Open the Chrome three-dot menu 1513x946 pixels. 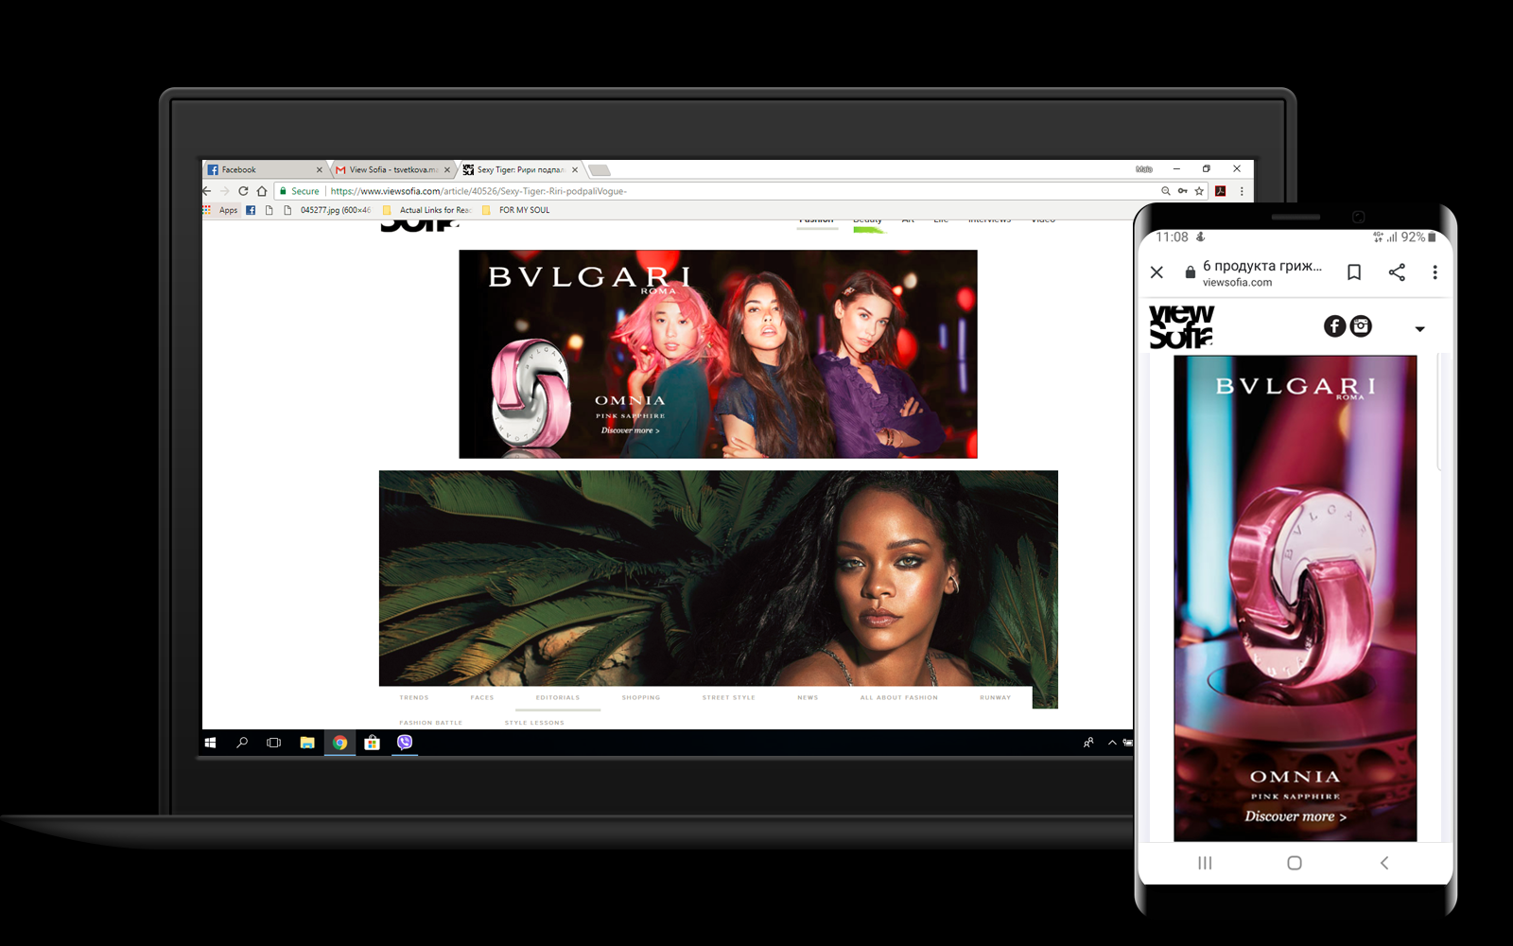(1242, 191)
